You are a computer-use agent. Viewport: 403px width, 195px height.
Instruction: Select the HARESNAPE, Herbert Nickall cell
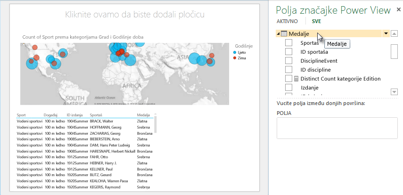(112, 151)
